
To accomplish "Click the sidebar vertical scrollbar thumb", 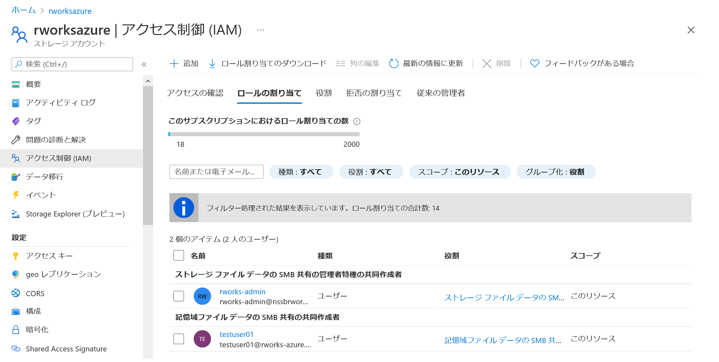I will click(148, 155).
